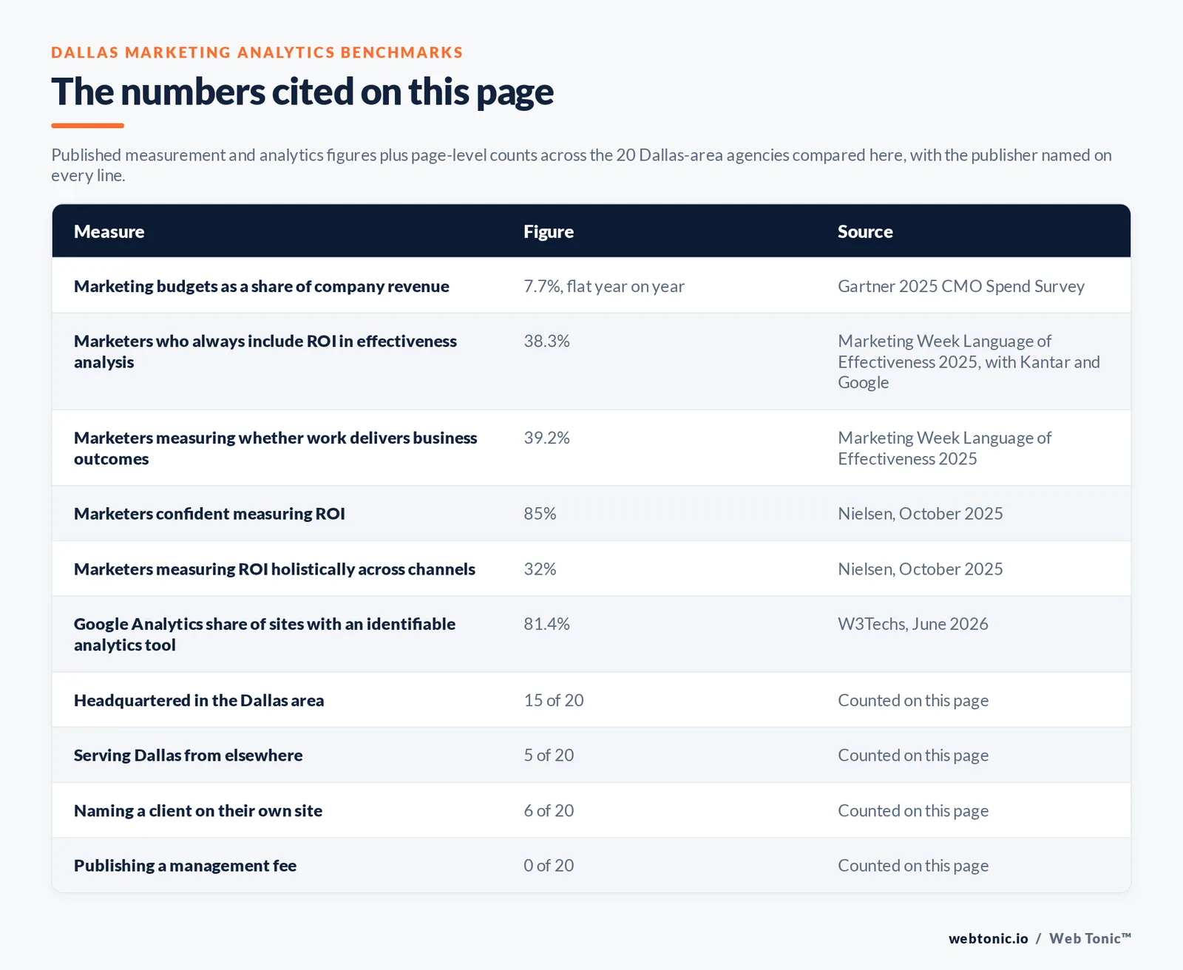Click the '0 of 20' figure
The height and width of the screenshot is (970, 1183).
pos(548,865)
